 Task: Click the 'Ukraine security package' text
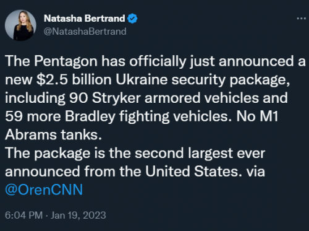[x=203, y=80]
